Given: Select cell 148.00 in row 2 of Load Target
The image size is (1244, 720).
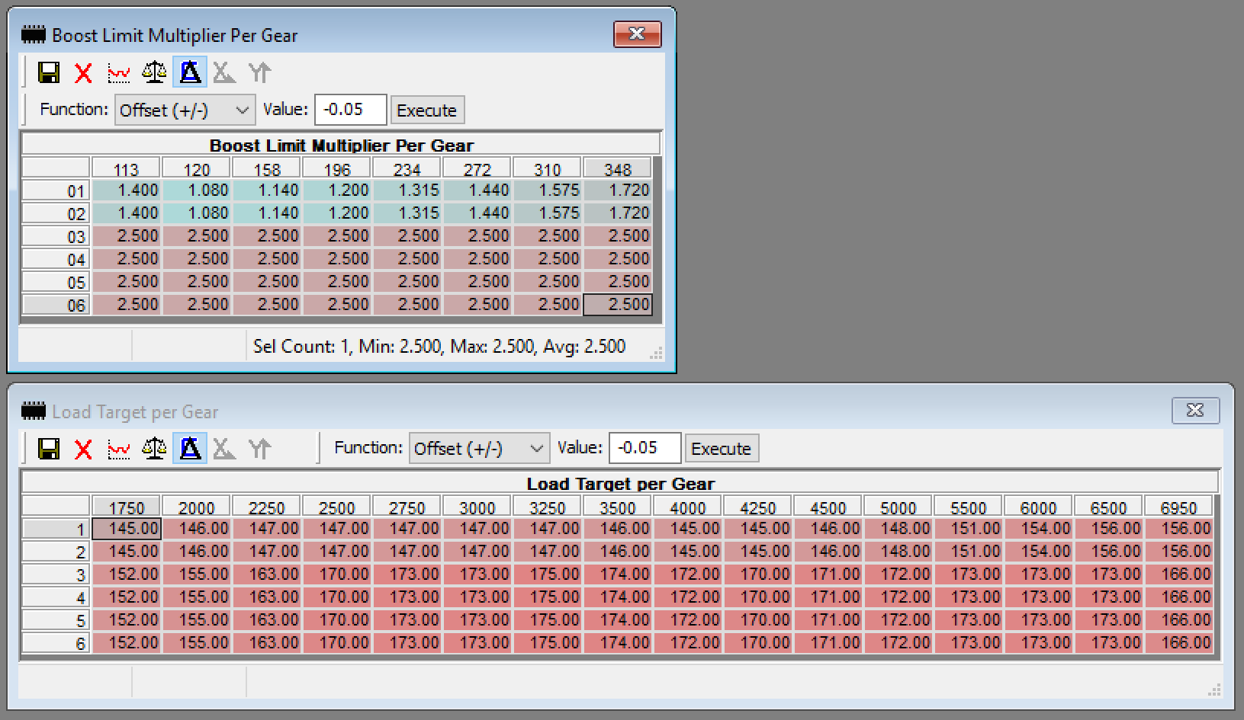Looking at the screenshot, I should coord(898,552).
